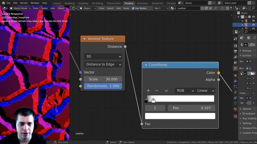Open the node editor Node menu
Image resolution: width=257 pixels, height=144 pixels.
(x=126, y=8)
